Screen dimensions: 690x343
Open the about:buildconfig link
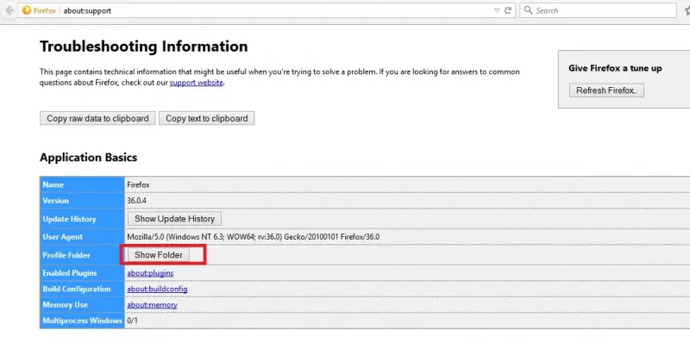point(157,289)
